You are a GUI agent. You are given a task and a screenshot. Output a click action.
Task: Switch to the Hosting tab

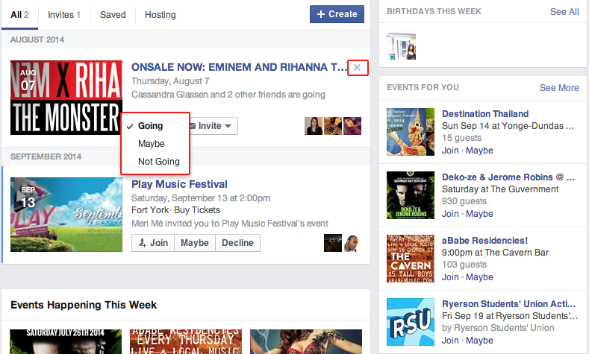click(x=161, y=15)
